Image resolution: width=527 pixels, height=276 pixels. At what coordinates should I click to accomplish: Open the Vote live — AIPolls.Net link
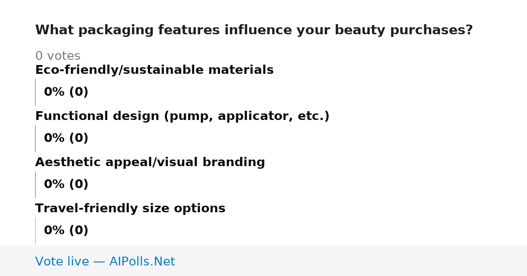click(105, 261)
